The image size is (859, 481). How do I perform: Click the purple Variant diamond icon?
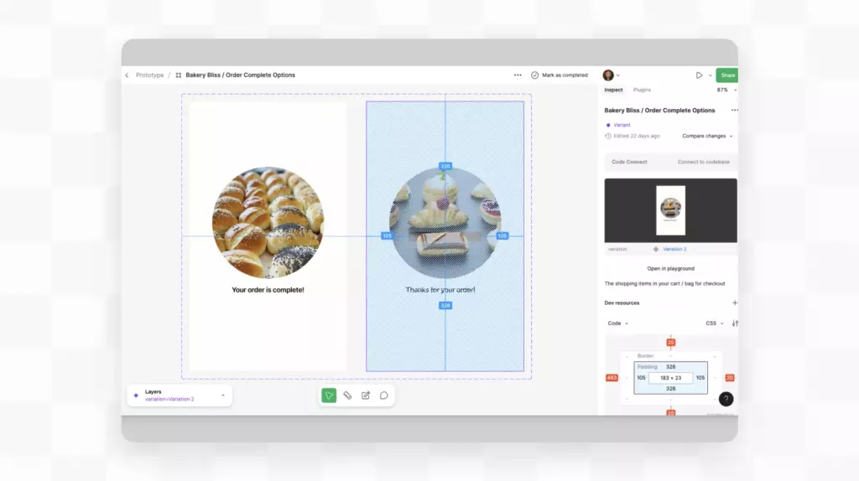tap(608, 125)
